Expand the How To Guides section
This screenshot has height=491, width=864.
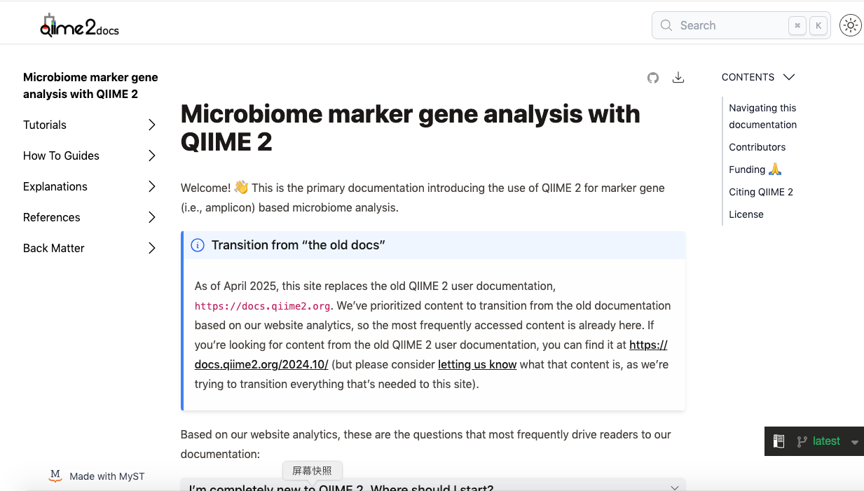click(152, 155)
